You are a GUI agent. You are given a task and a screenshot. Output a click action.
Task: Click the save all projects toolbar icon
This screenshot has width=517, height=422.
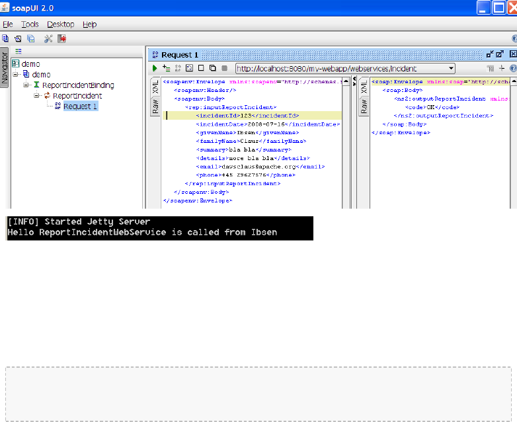30,38
